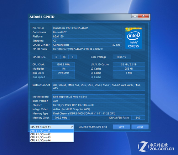Screen dimensions: 178x155
Task: Open the CPU core selection dropdown
Action: coord(52,127)
